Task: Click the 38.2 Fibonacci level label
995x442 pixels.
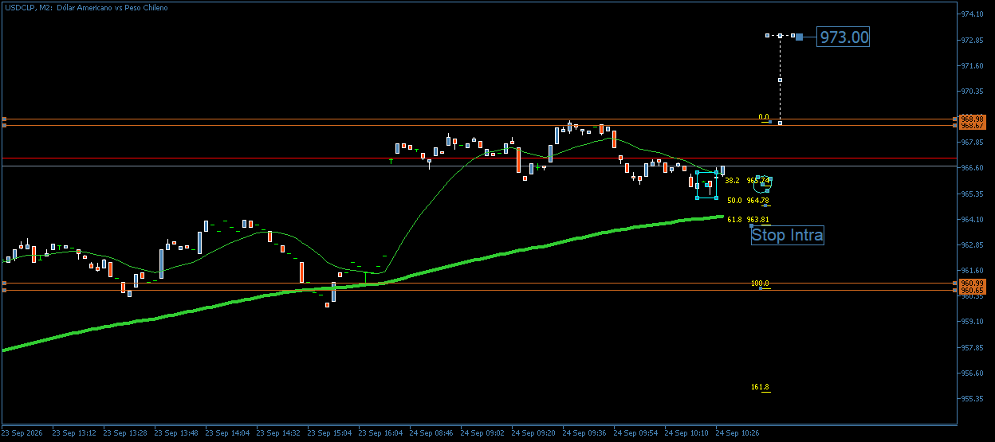Action: point(732,181)
